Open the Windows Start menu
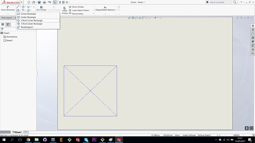The width and height of the screenshot is (255, 143). [4, 140]
